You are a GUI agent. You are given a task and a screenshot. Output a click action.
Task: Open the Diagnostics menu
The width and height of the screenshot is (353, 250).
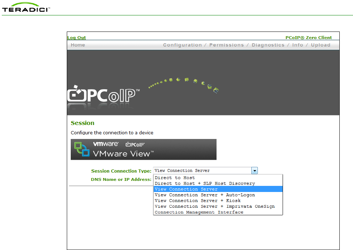(268, 45)
